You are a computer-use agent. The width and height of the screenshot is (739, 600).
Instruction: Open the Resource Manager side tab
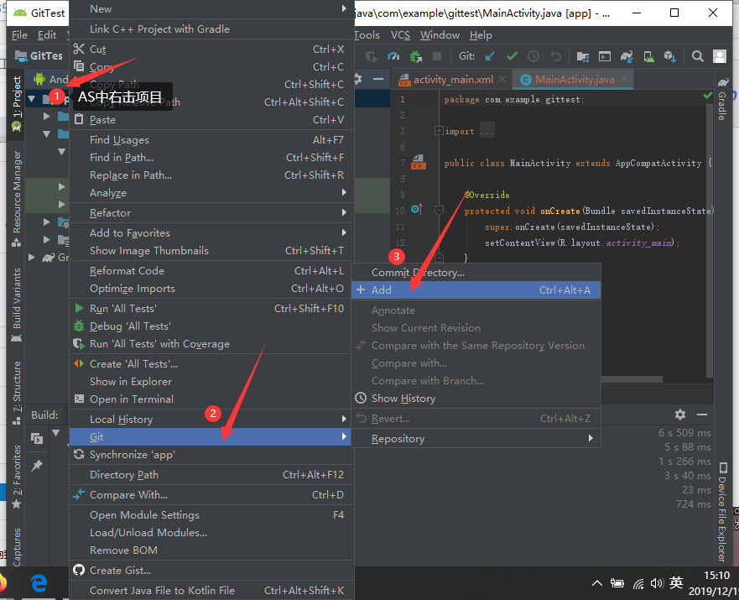[17, 198]
